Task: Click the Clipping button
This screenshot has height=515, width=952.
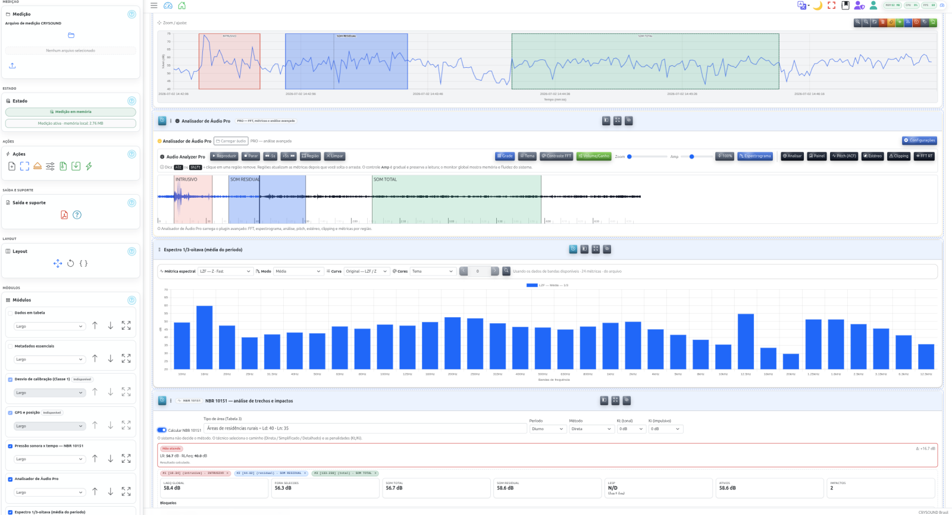Action: pyautogui.click(x=898, y=156)
